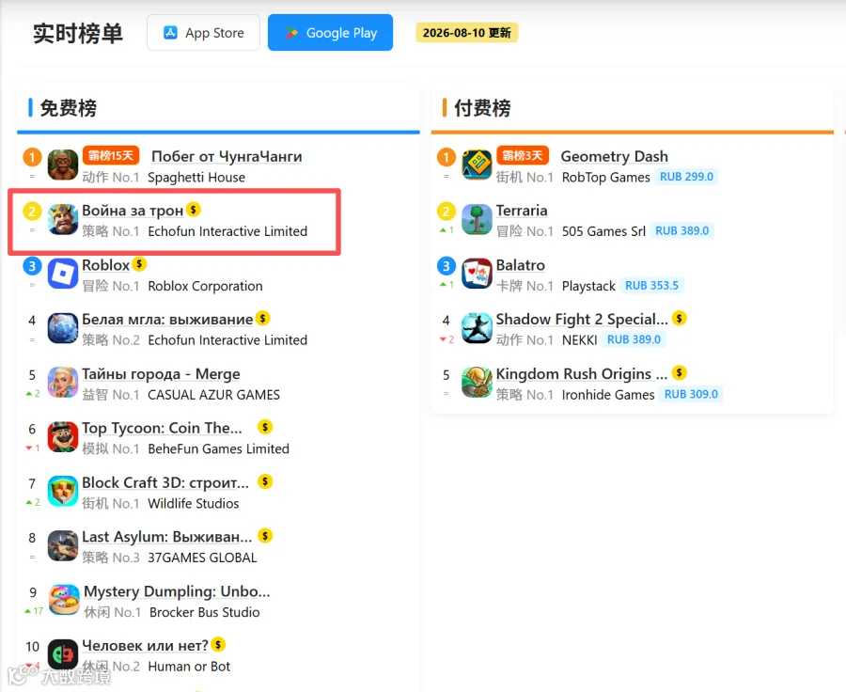Click publisher 37GAMES GLOBAL

click(202, 558)
